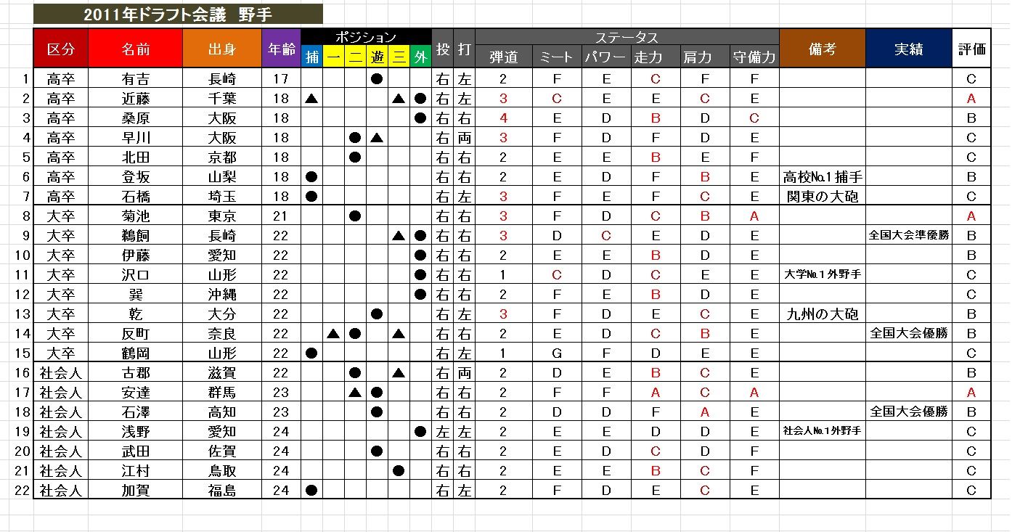Screen dimensions: 1028x532
Task: Click the 評価 column header
Action: click(x=971, y=49)
